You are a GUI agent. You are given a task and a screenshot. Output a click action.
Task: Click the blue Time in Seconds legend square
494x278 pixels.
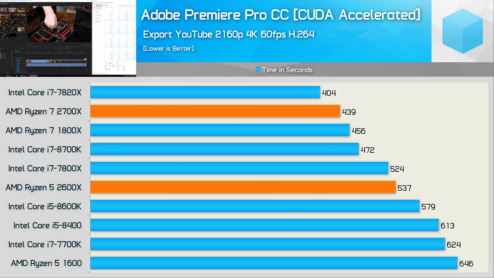(x=258, y=70)
